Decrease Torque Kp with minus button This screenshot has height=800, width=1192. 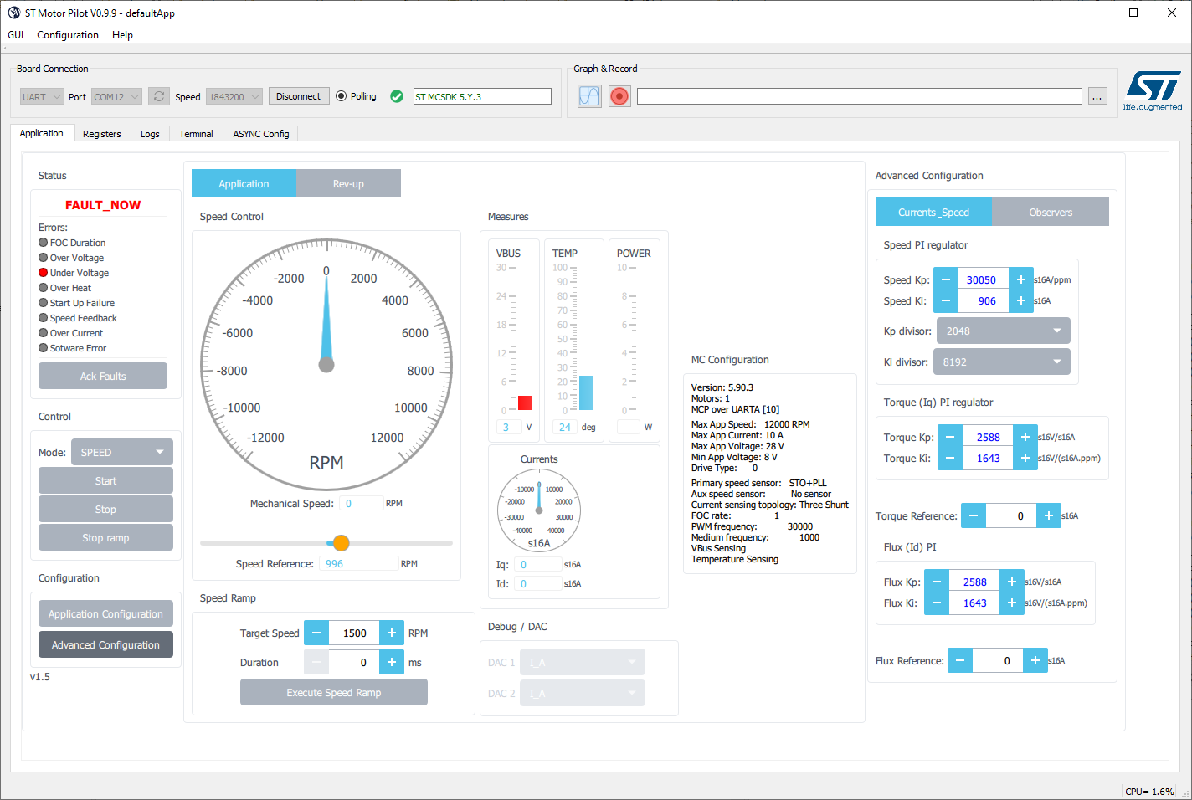(x=950, y=437)
